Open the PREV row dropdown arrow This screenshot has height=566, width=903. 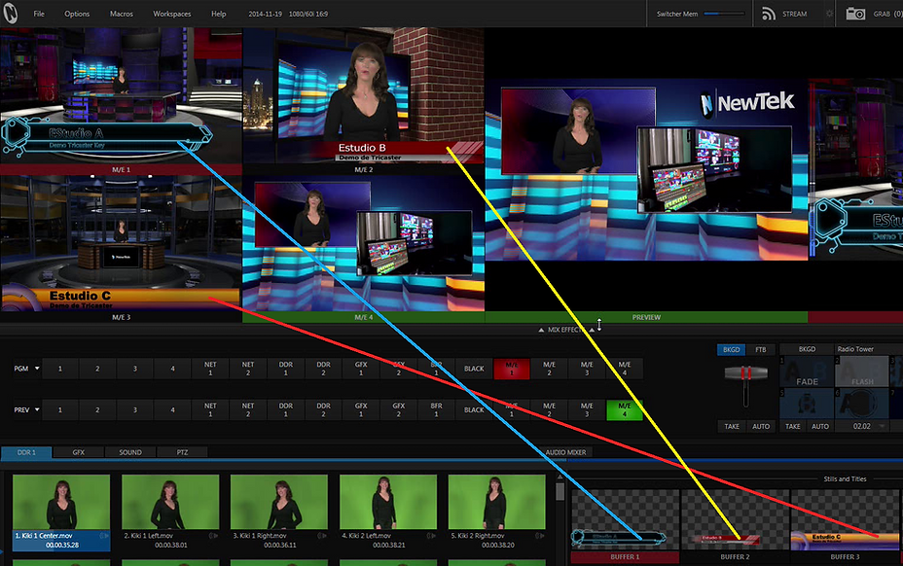point(37,410)
